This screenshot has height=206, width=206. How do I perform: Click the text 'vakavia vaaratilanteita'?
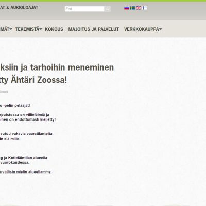(x=32, y=134)
